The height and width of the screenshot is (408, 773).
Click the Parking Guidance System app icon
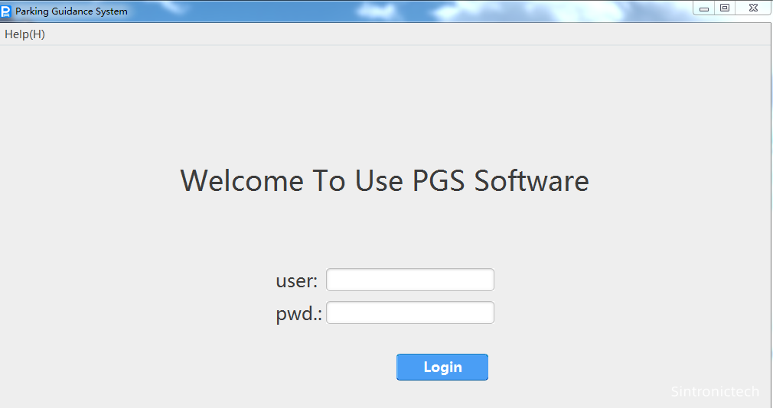pos(6,11)
